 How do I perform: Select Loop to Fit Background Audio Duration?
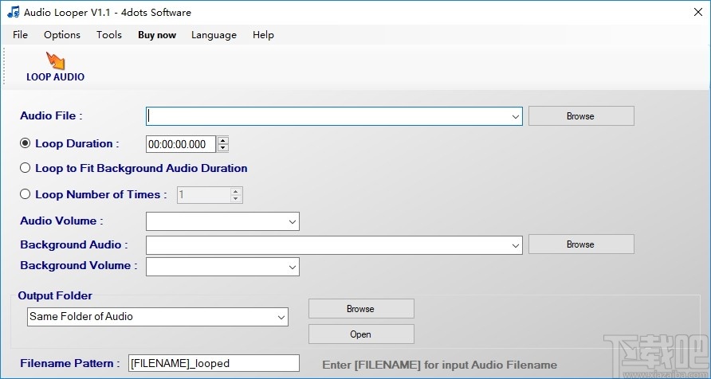(25, 168)
